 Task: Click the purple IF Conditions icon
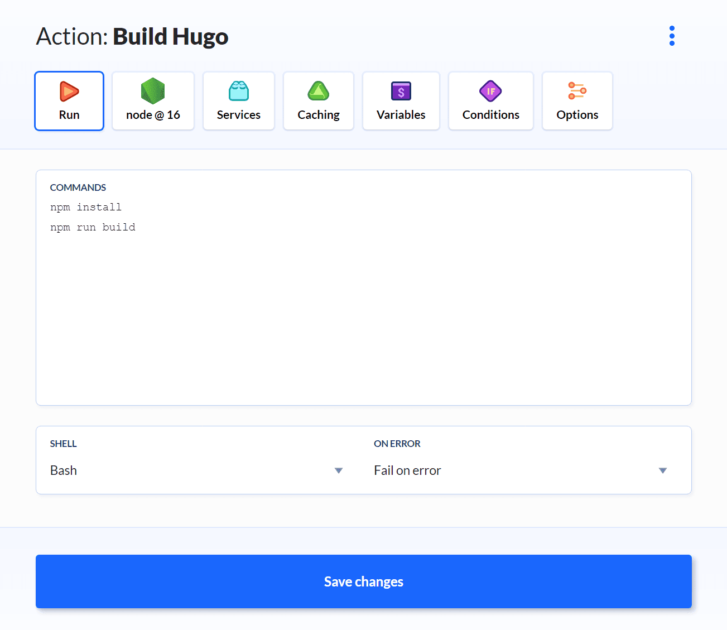[x=491, y=91]
